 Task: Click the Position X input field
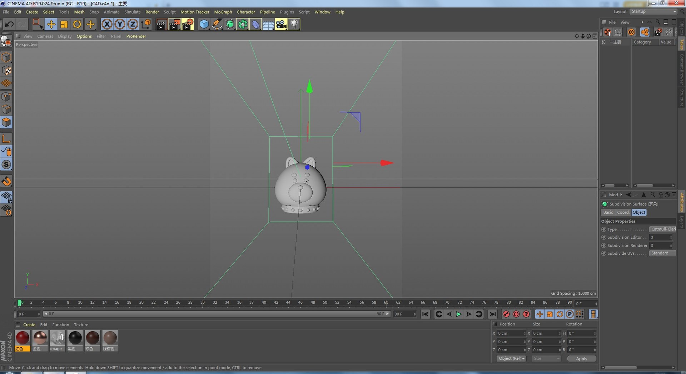click(x=512, y=333)
